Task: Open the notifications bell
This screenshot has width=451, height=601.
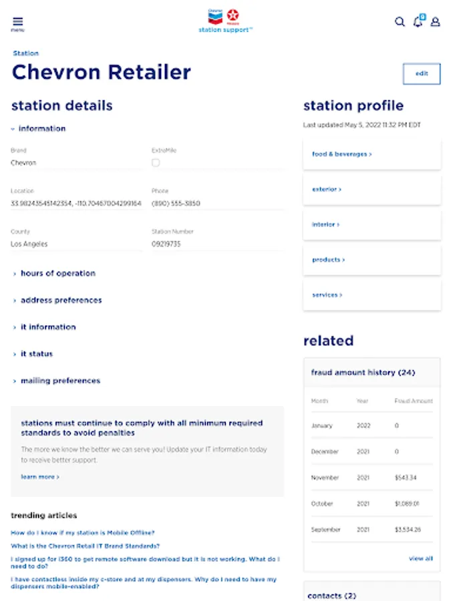Action: 418,22
